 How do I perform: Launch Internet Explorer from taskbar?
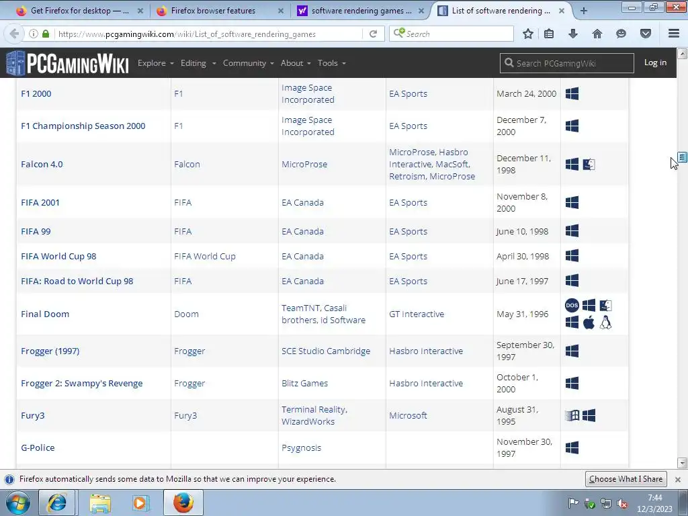[57, 503]
